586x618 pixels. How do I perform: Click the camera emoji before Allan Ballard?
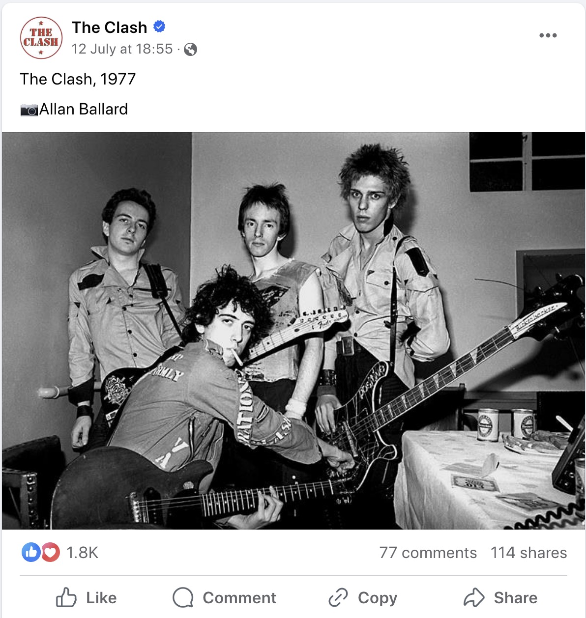pos(29,110)
